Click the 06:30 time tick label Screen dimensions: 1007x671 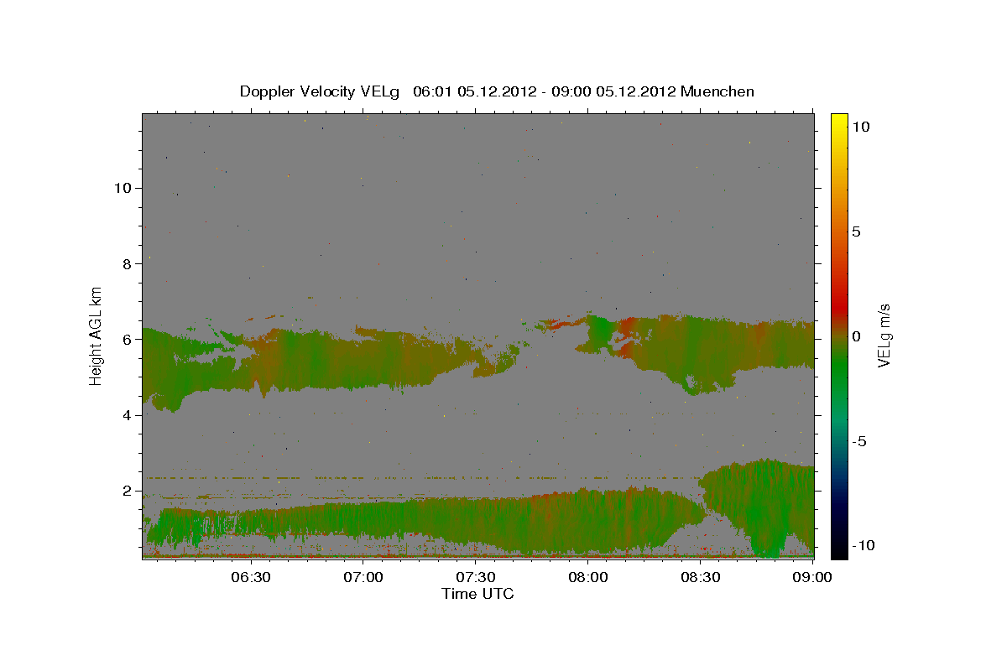click(251, 578)
